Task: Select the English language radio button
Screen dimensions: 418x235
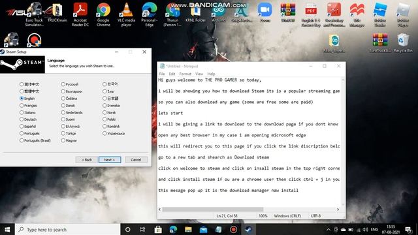Action: [22, 99]
